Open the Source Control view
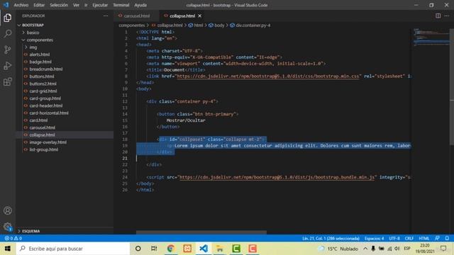Image resolution: width=454 pixels, height=255 pixels. click(x=8, y=50)
